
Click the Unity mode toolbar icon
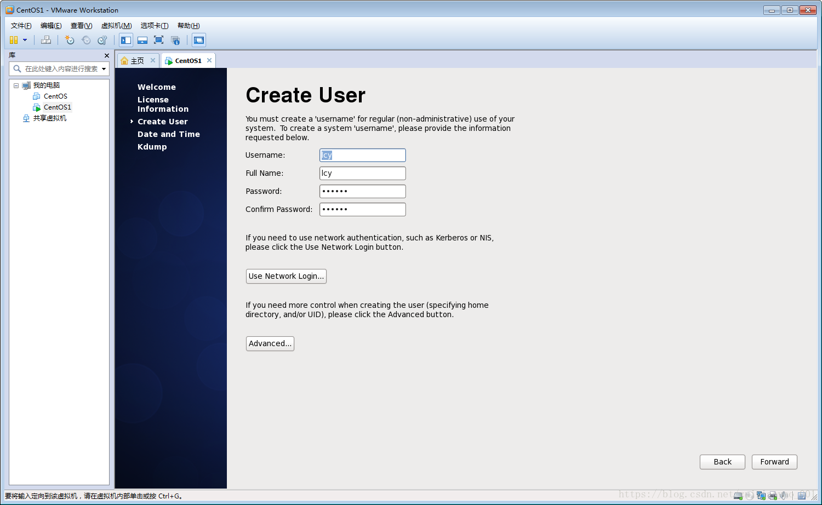pyautogui.click(x=175, y=40)
